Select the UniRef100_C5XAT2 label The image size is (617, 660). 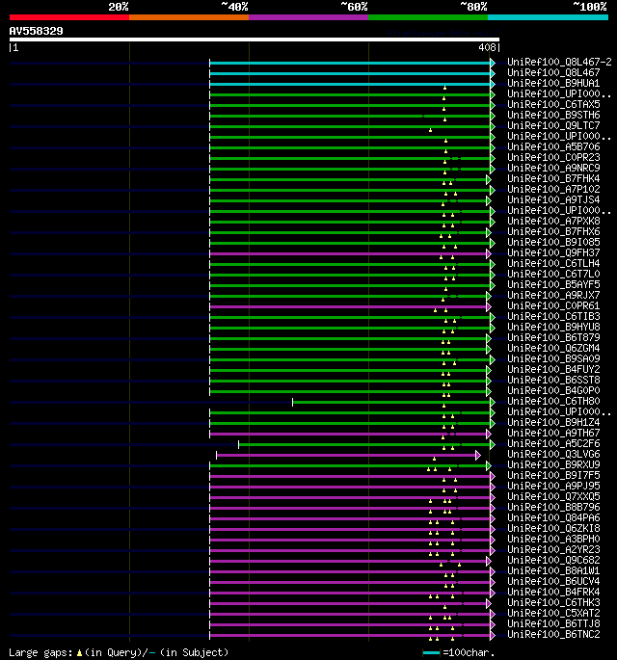click(x=553, y=614)
